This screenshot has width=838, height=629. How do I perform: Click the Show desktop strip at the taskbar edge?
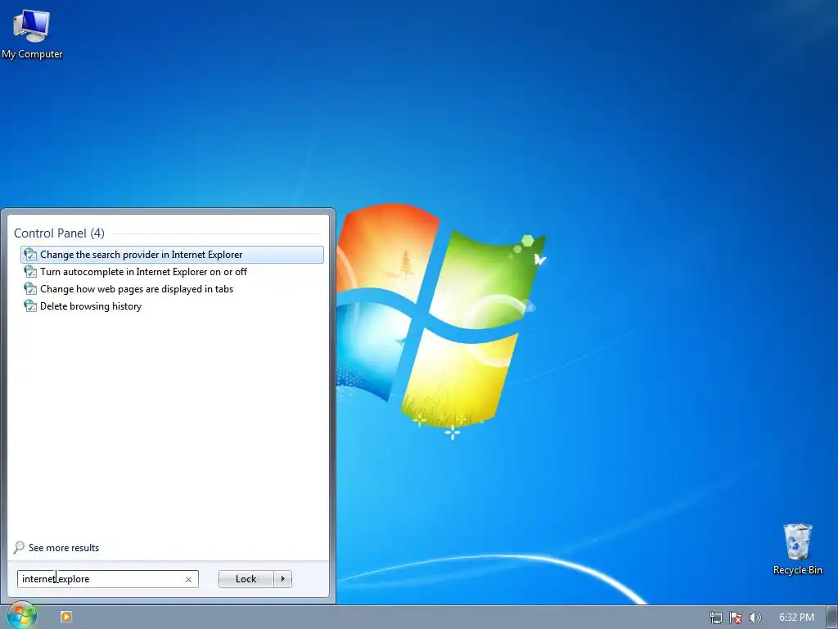tap(832, 618)
